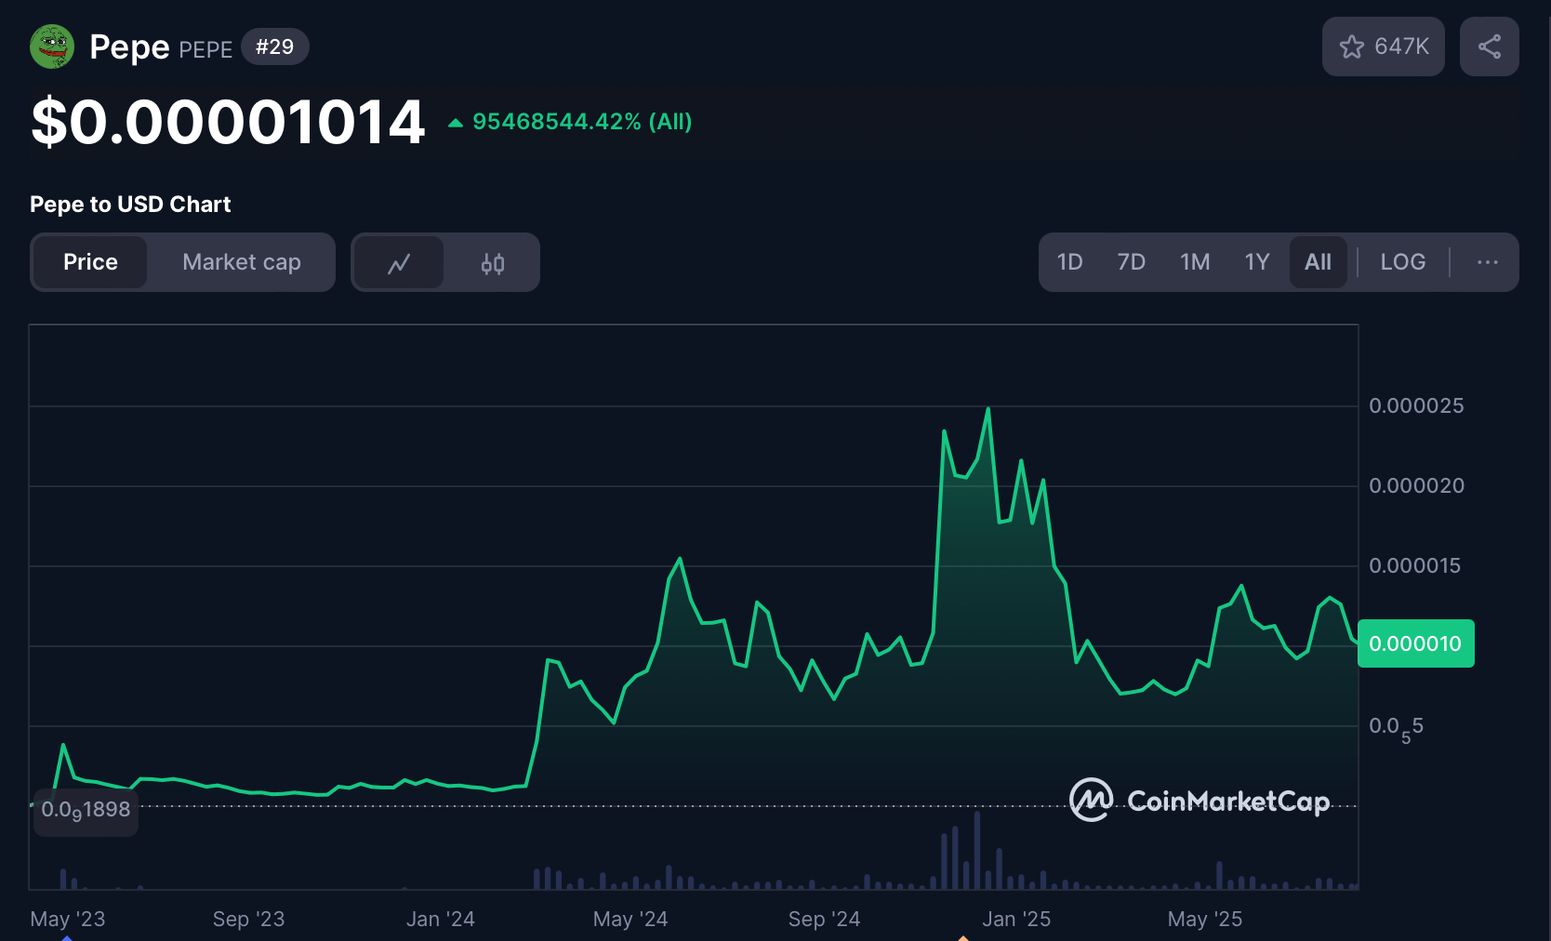Click the Sep '24 x-axis label

point(824,919)
